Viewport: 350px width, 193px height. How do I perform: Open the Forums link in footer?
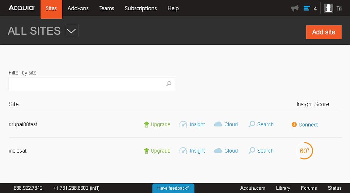pyautogui.click(x=309, y=188)
